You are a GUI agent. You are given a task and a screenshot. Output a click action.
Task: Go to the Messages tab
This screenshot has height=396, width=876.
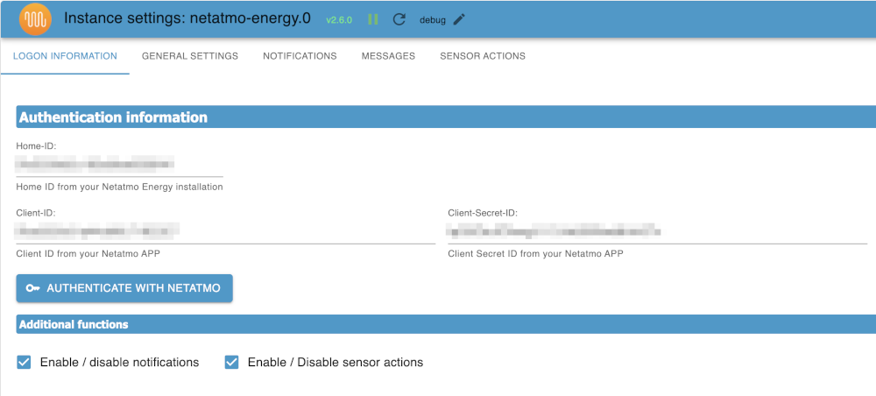pos(388,56)
